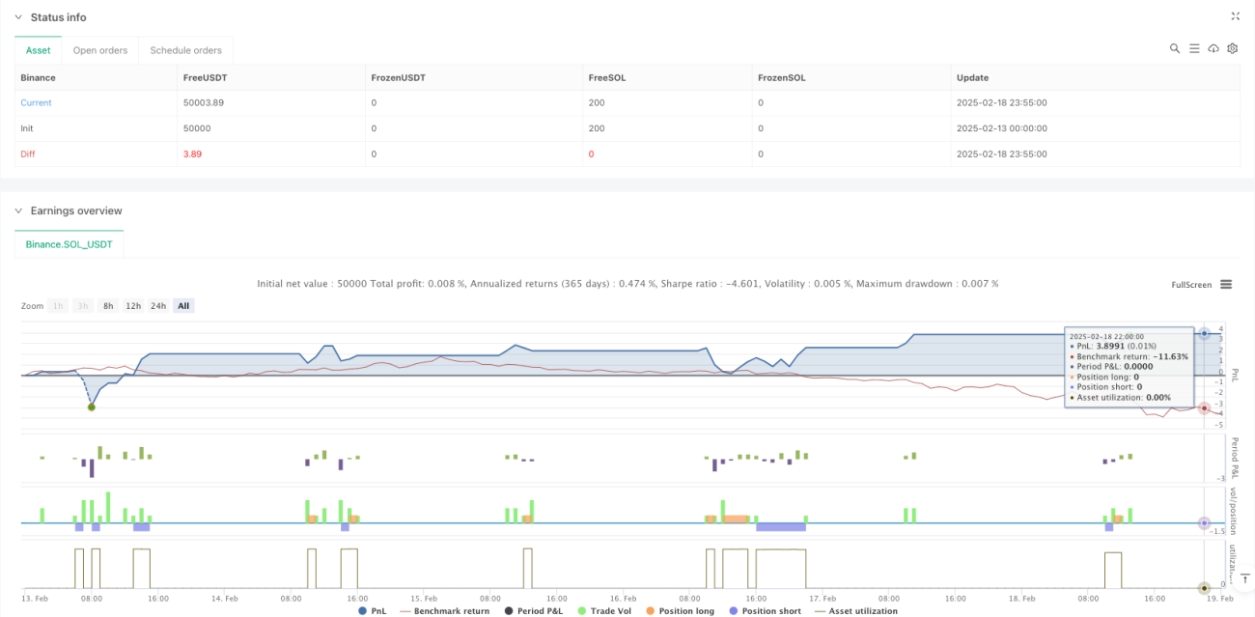Collapse the Status info section
This screenshot has height=617, width=1255.
coord(16,17)
